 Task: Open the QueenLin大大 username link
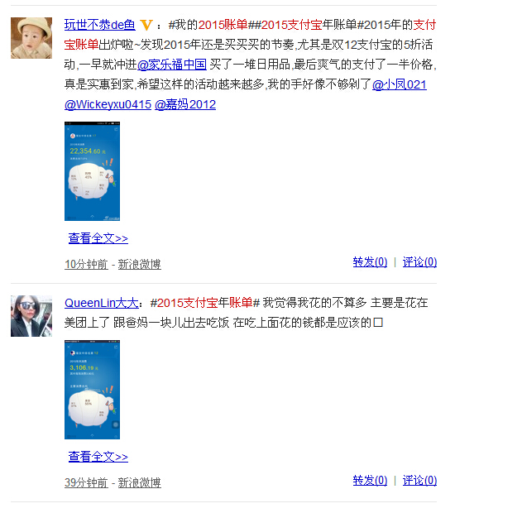(102, 303)
